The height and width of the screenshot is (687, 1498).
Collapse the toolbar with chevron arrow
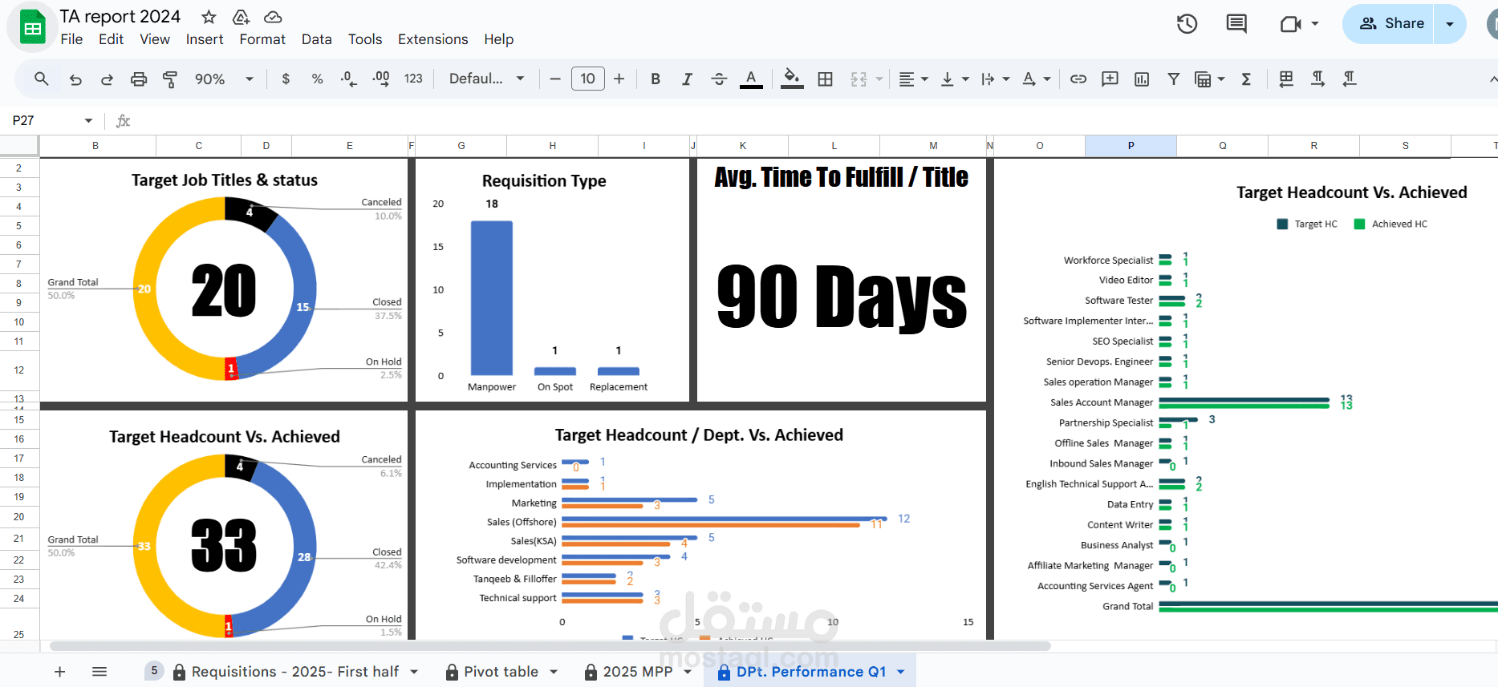click(x=1492, y=79)
